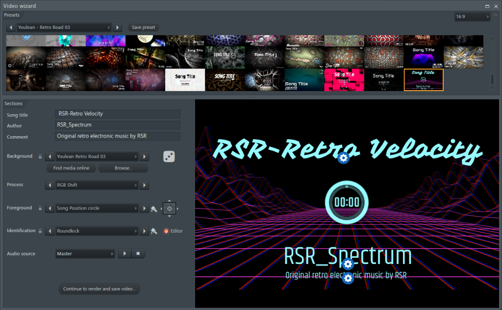Select the teal Song Title preset thumbnail
Screen dimensions: 502x310
pos(304,80)
